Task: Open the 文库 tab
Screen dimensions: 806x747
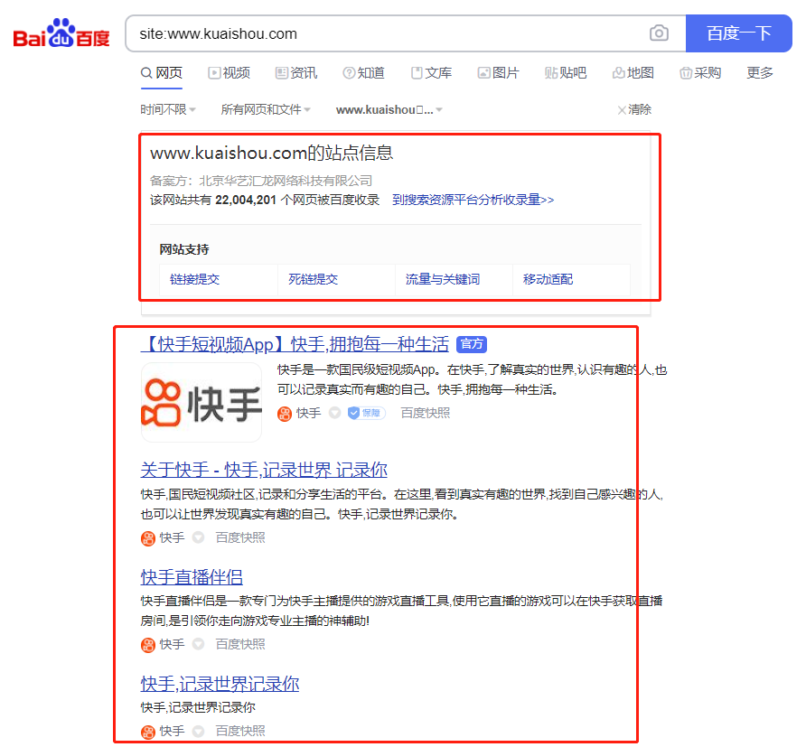Action: 431,73
